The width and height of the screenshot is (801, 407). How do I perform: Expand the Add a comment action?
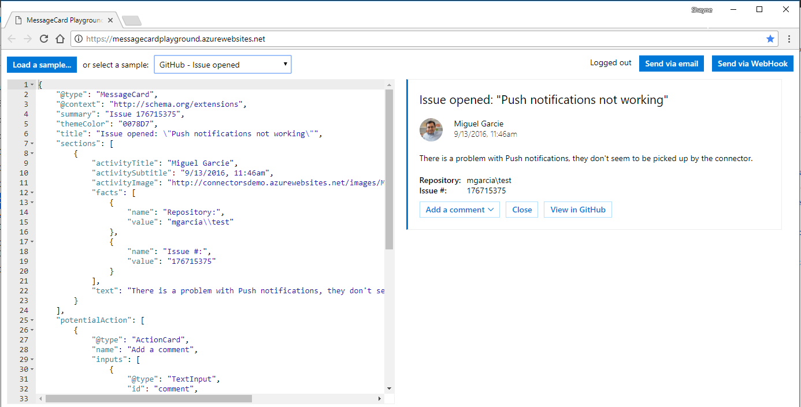460,210
